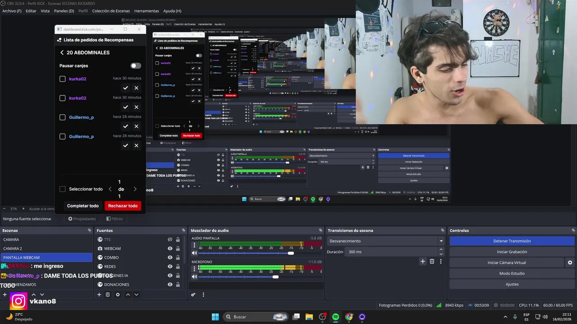
Task: Mute the AUDIO PANTALLA speaker icon
Action: pyautogui.click(x=194, y=253)
